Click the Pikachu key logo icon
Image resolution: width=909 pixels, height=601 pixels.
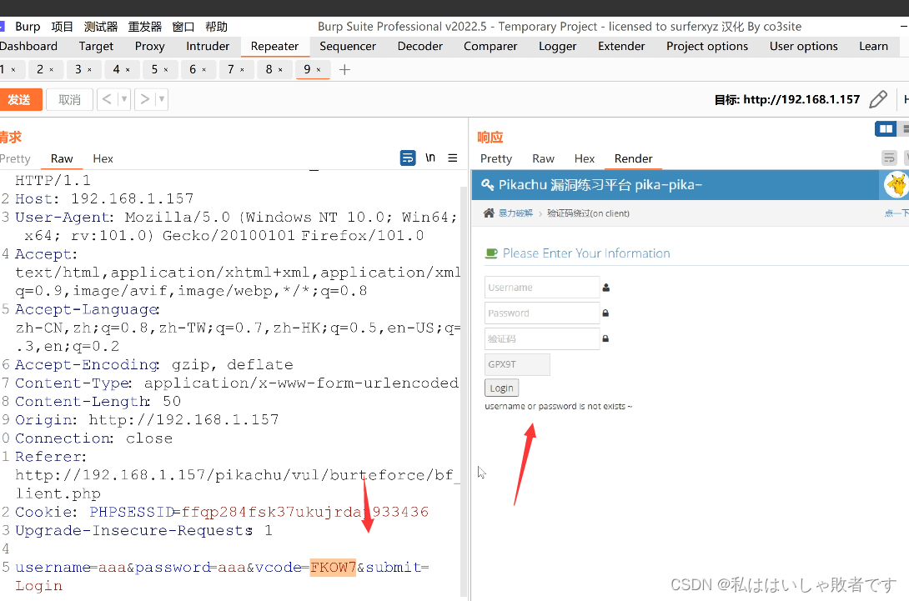(x=488, y=185)
